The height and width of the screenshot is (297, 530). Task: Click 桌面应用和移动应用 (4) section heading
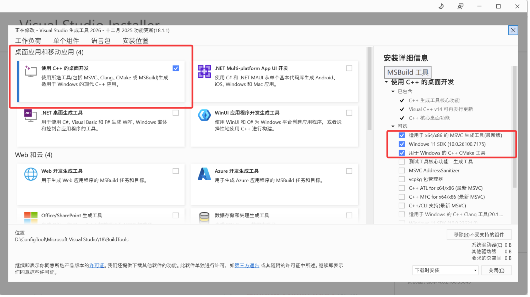tap(49, 52)
